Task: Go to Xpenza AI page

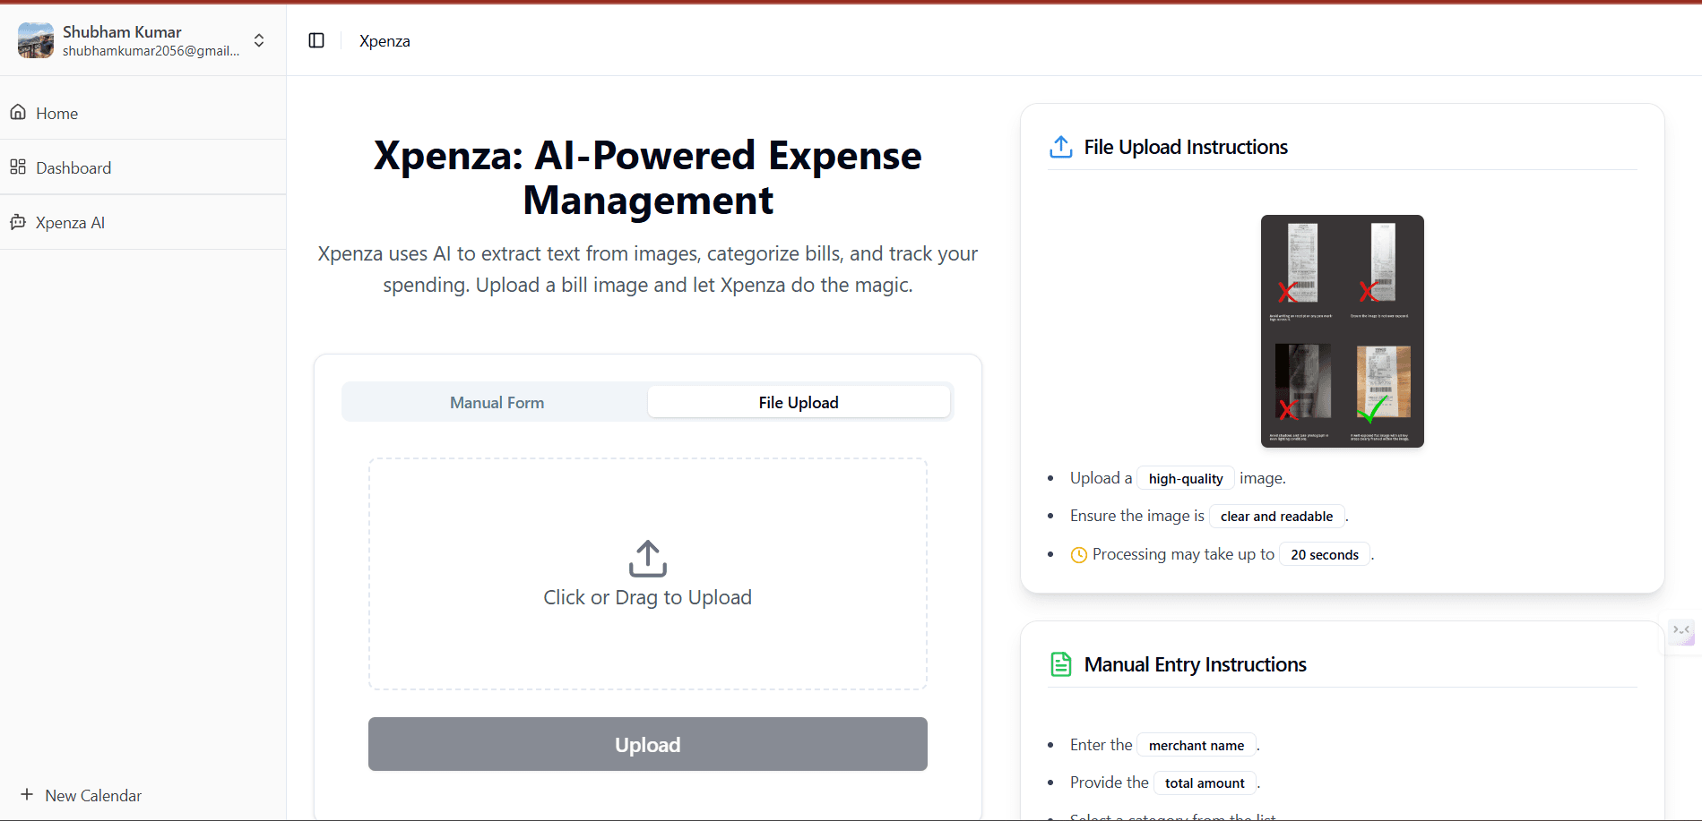Action: point(70,223)
